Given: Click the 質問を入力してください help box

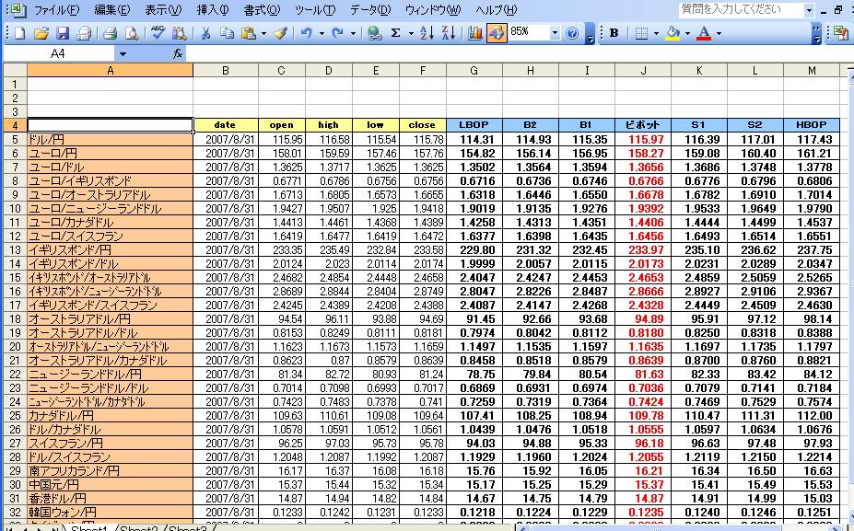Looking at the screenshot, I should 741,10.
